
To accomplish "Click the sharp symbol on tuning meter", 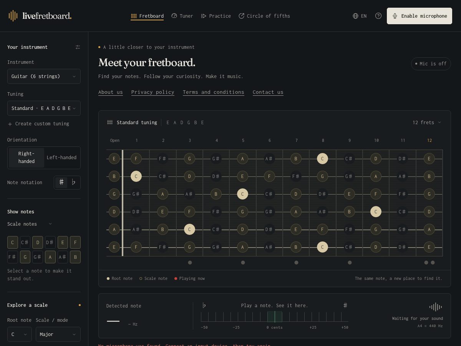I will point(345,305).
